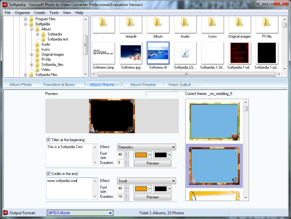
Task: Click the folder tree scroll-down arrow
Action: pos(85,74)
